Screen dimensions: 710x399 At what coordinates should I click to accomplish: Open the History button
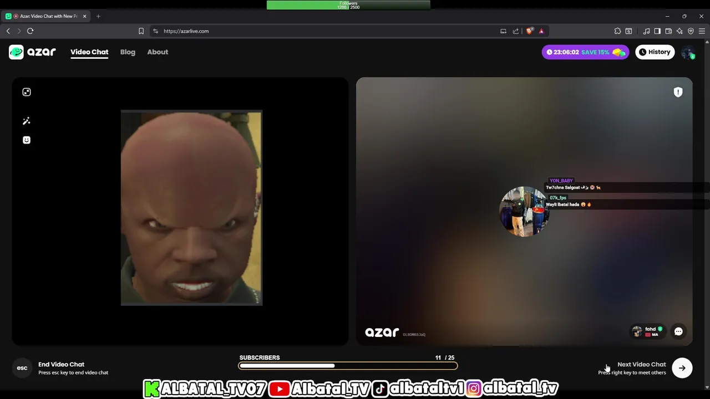[x=655, y=52]
